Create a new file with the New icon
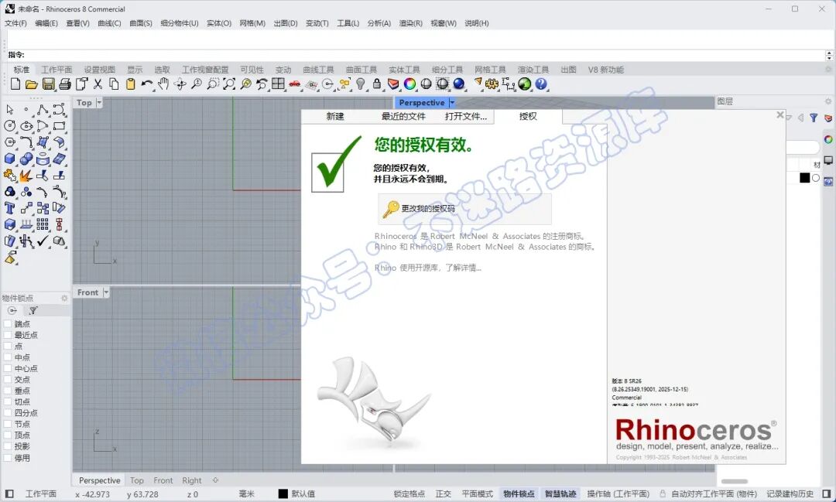This screenshot has height=502, width=836. [x=15, y=84]
